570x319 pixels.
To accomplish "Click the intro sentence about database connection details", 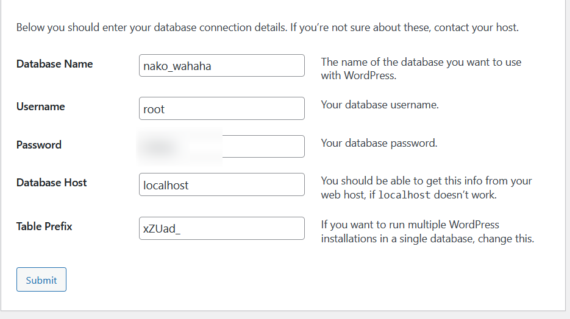I will pos(267,27).
